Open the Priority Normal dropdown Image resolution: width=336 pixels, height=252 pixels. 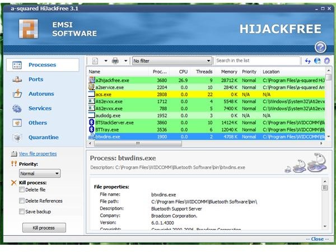(x=40, y=174)
